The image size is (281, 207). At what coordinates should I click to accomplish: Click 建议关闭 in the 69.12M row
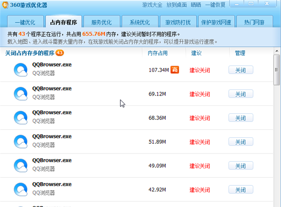coord(200,94)
